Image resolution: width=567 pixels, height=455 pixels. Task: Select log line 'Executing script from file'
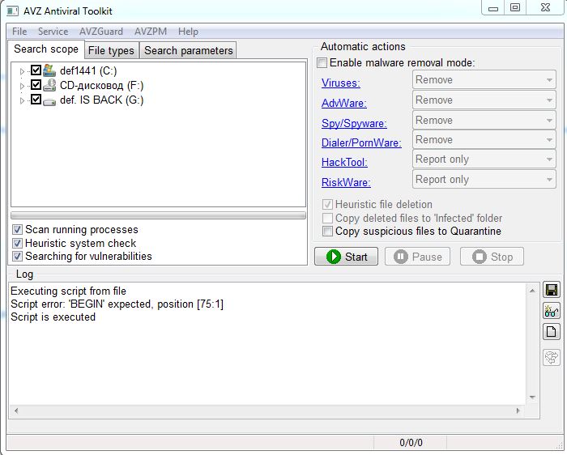click(68, 291)
